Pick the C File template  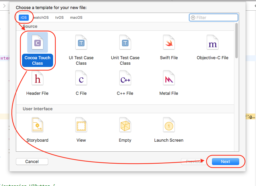coord(81,83)
